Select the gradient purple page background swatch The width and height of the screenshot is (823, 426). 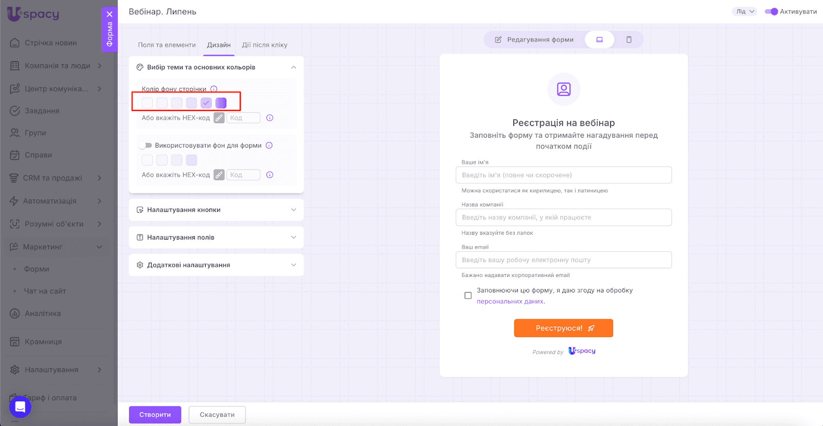pos(221,103)
